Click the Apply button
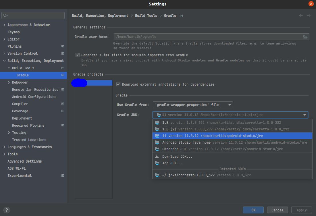This screenshot has width=316, height=216. 301,210
